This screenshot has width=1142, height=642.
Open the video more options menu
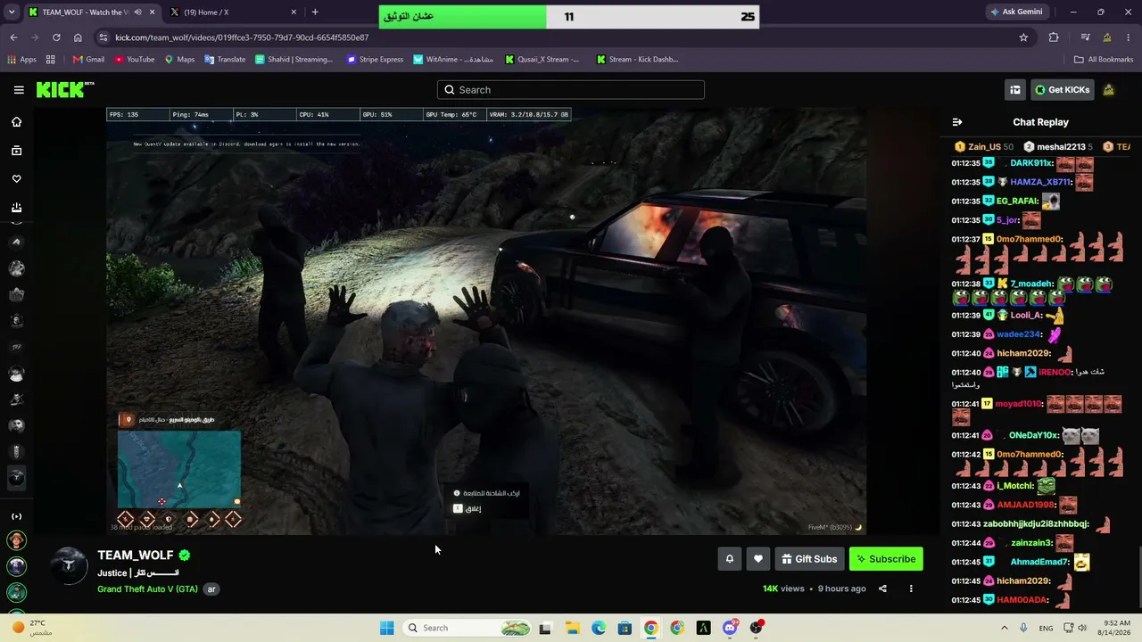coord(911,588)
